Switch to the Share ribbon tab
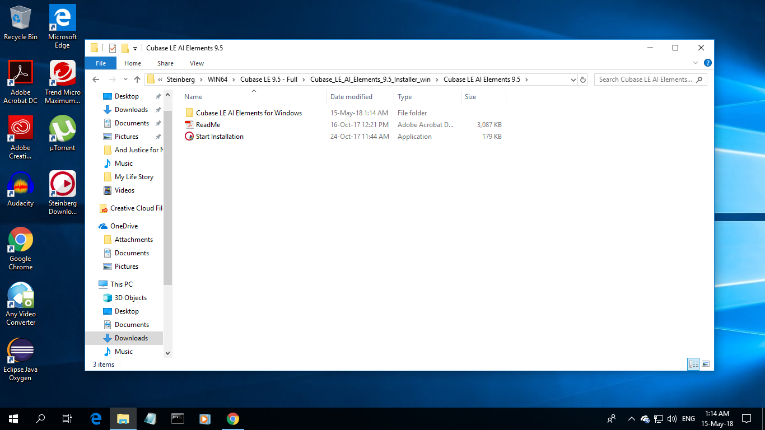Screen dimensions: 765x430 [x=165, y=63]
